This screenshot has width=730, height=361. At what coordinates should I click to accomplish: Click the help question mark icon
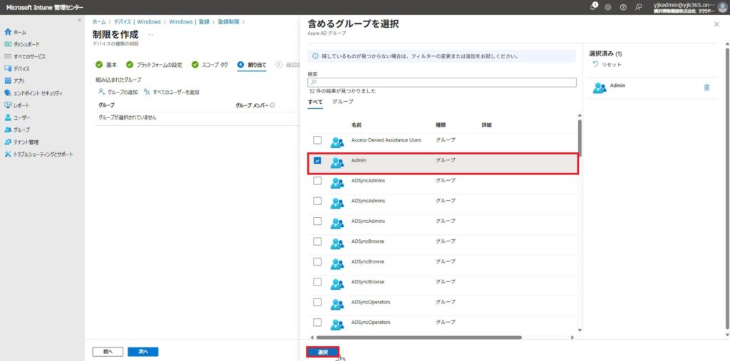pos(623,7)
